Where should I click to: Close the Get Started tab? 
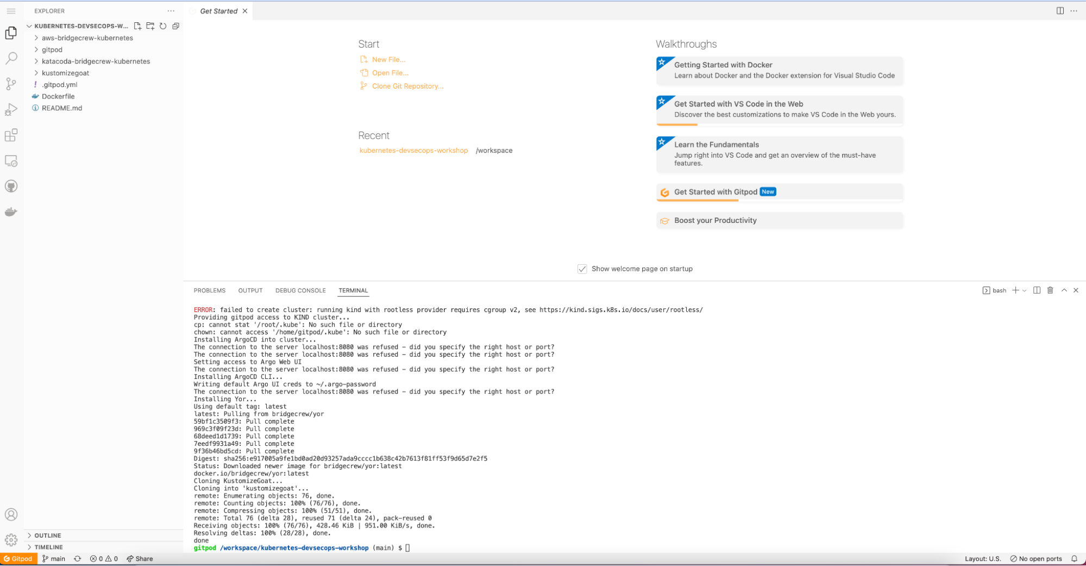245,11
